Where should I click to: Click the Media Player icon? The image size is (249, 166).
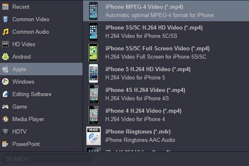point(5,119)
